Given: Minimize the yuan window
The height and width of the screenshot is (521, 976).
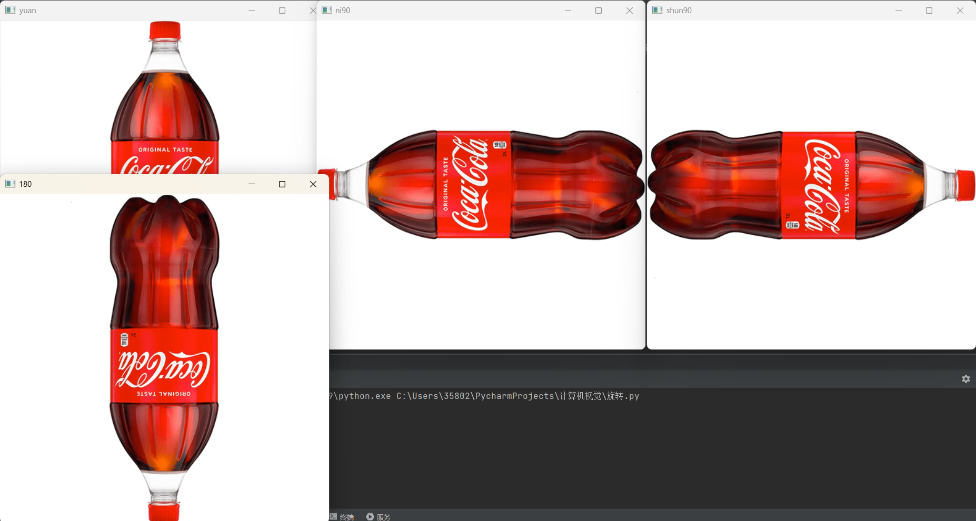Looking at the screenshot, I should click(252, 11).
